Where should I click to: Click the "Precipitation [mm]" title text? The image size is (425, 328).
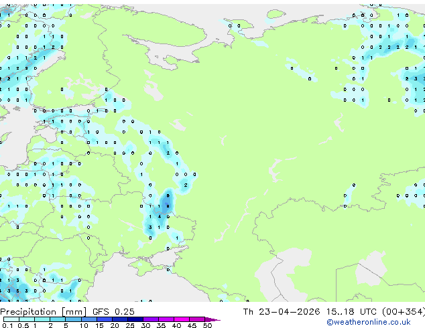click(x=44, y=312)
